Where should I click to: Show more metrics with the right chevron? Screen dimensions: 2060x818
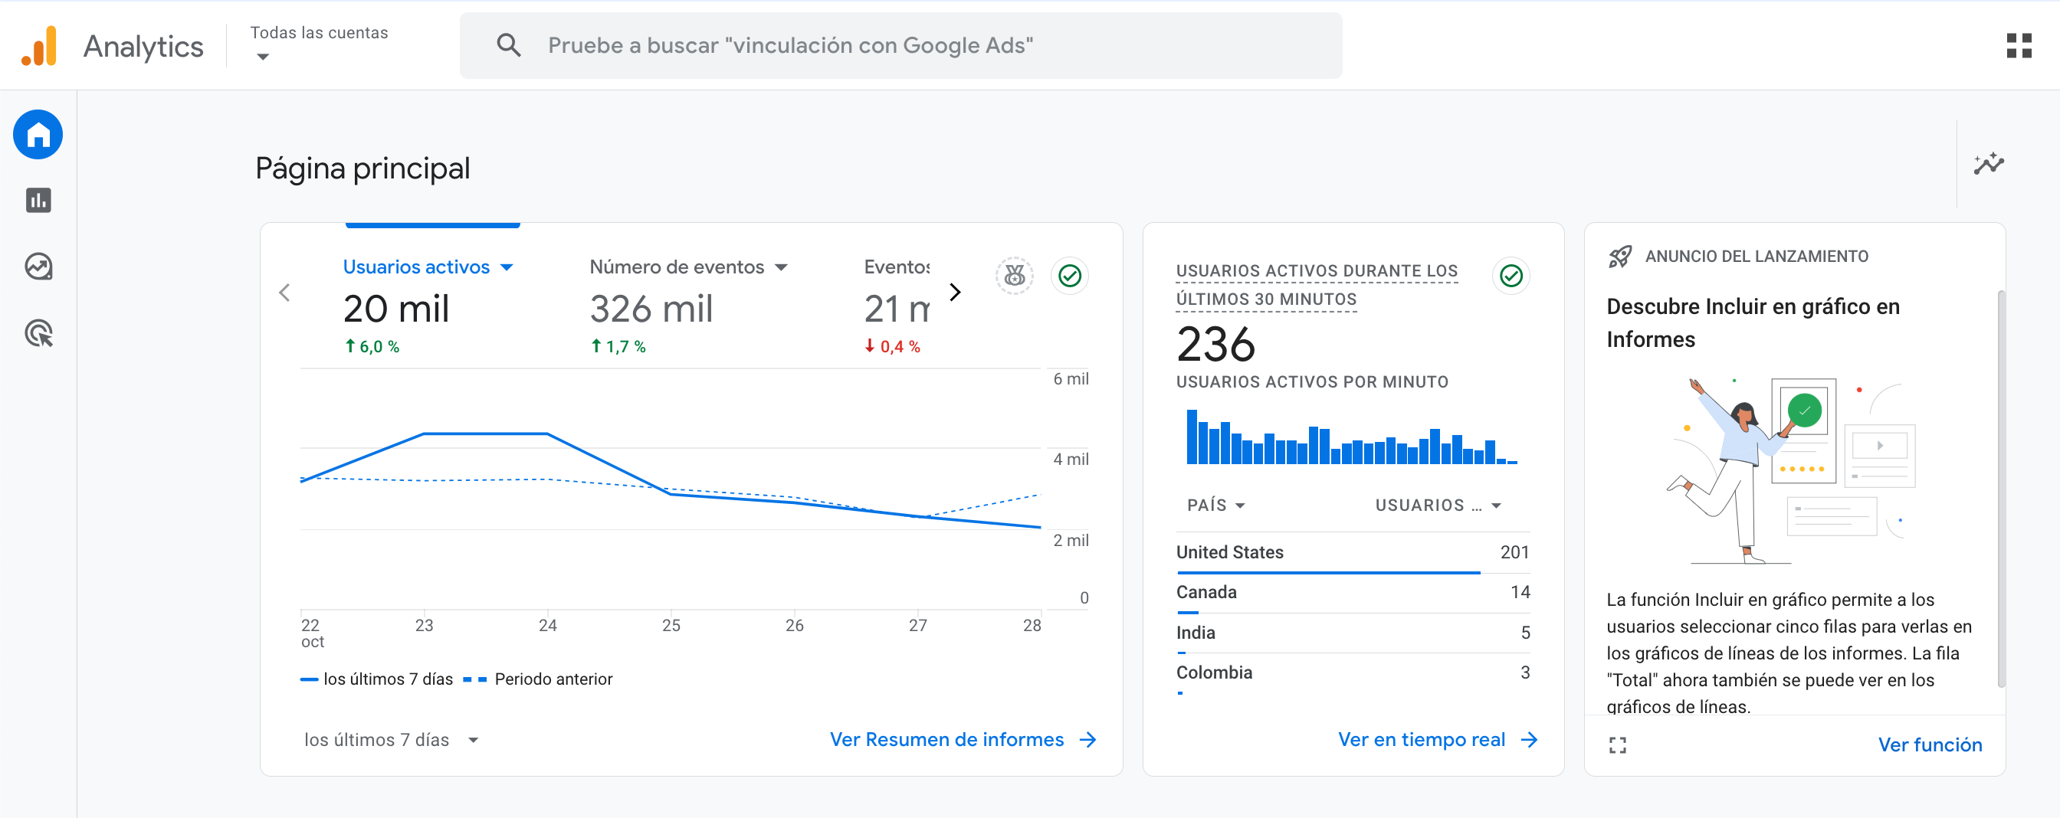[x=954, y=293]
